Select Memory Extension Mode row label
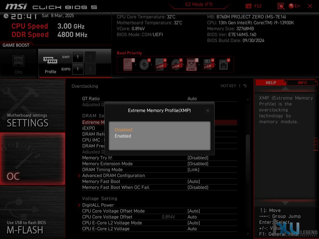Viewport: 319px width, 239px height. (x=107, y=164)
